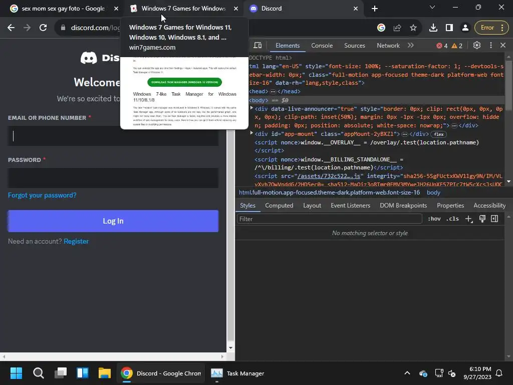Viewport: 513px width, 385px height.
Task: Expand the data-live-announcer div node
Action: pos(251,108)
